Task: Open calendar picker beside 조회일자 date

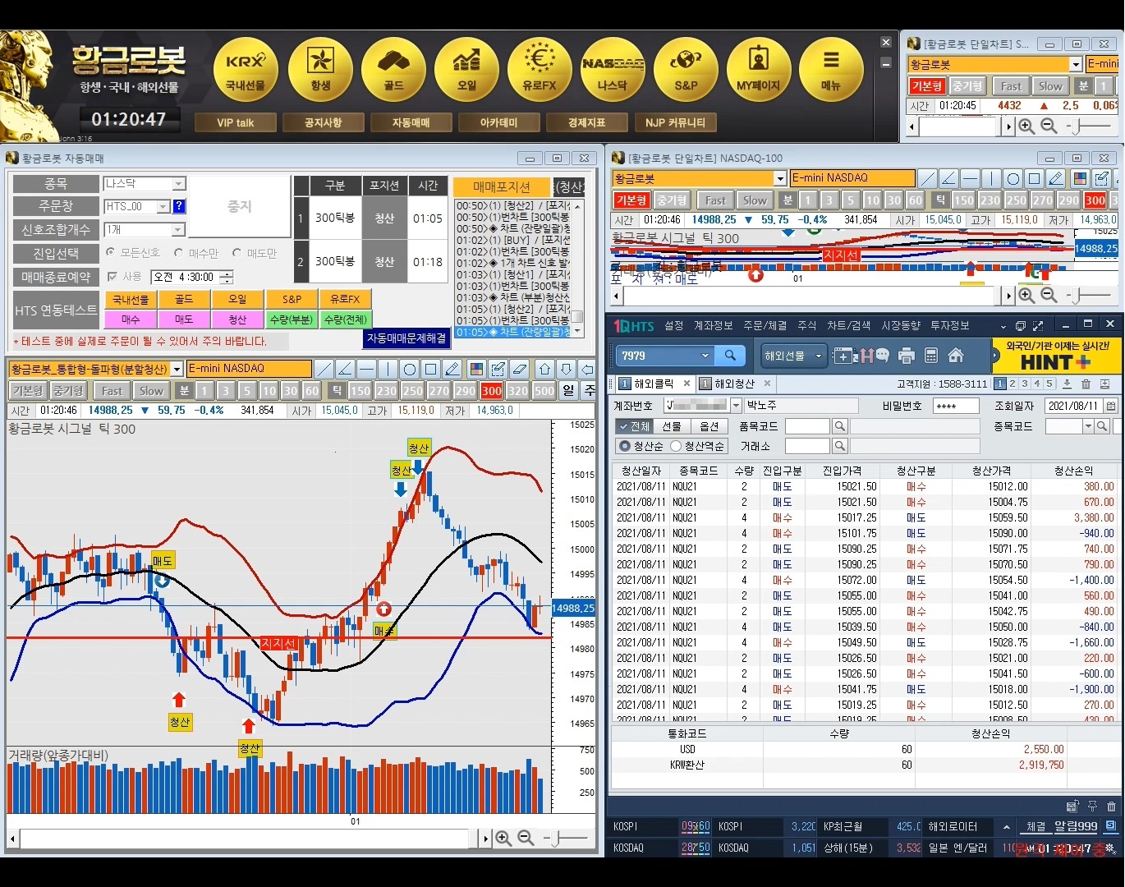Action: click(1111, 406)
